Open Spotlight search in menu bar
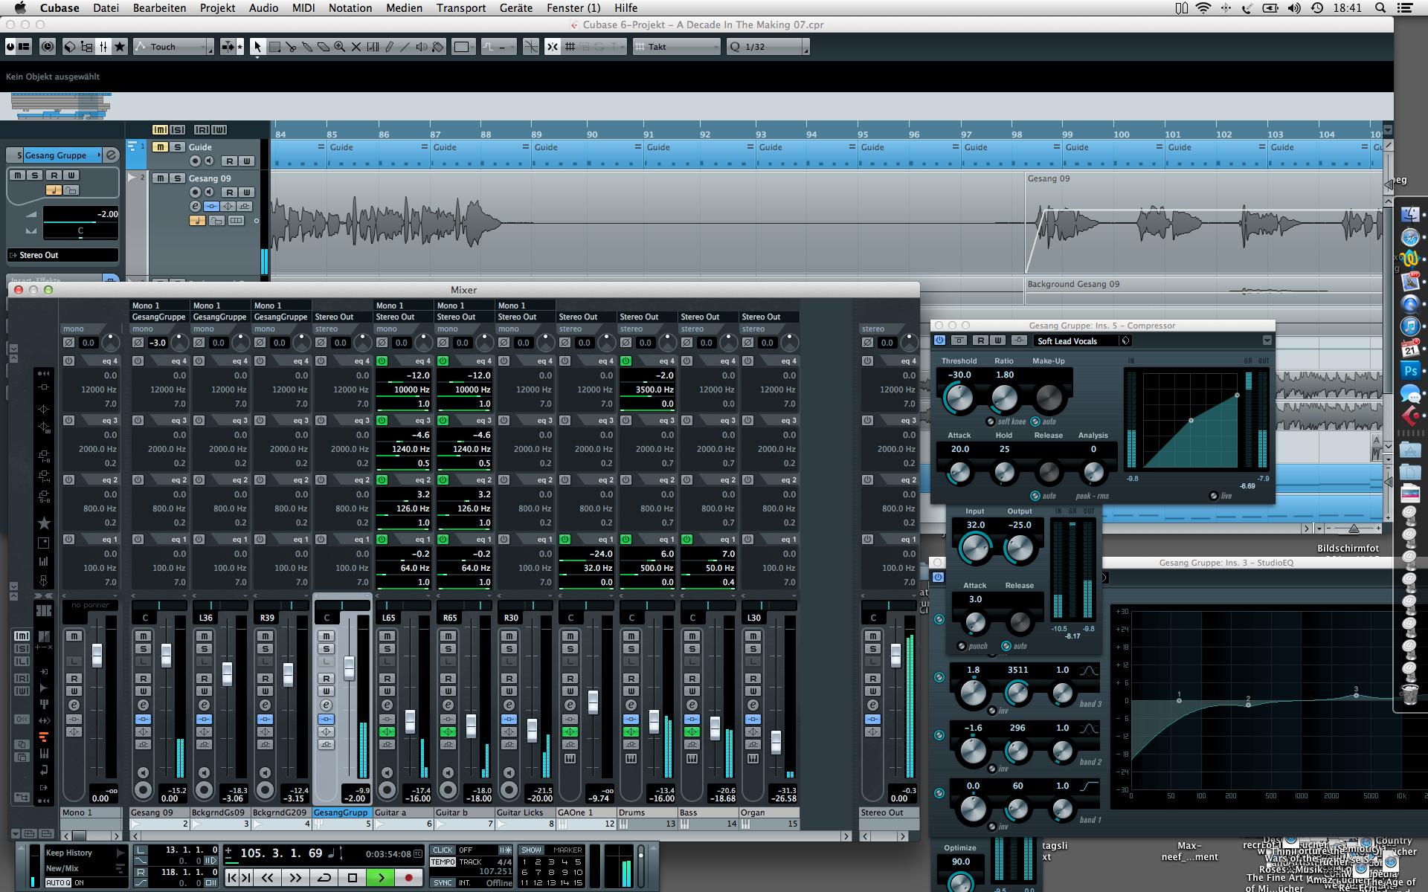1428x892 pixels. [x=1380, y=8]
